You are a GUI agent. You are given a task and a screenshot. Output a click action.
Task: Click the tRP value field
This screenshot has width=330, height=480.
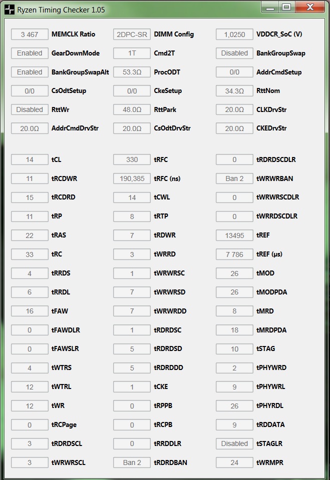[30, 216]
